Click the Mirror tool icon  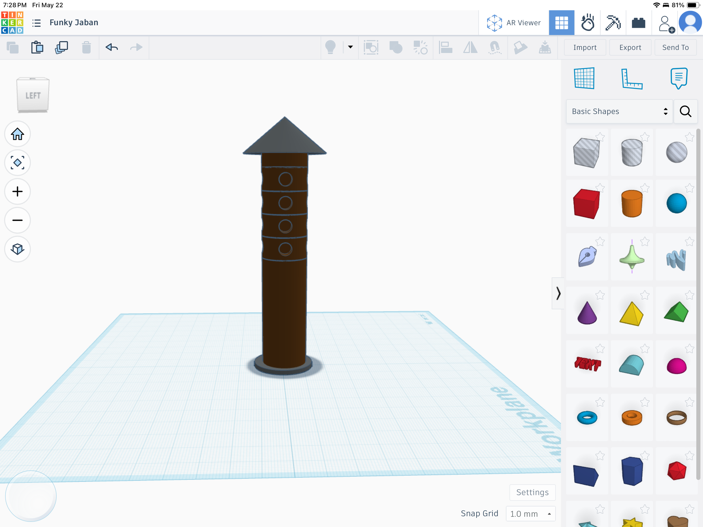point(470,48)
